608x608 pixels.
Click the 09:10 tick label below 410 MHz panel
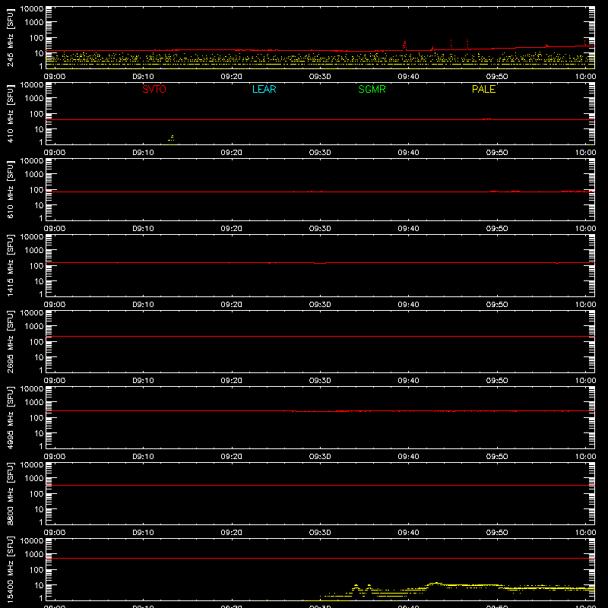pyautogui.click(x=143, y=153)
